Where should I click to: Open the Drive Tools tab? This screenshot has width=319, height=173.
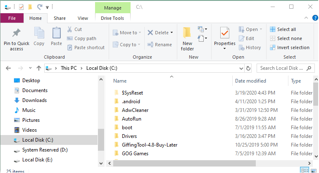[x=112, y=18]
